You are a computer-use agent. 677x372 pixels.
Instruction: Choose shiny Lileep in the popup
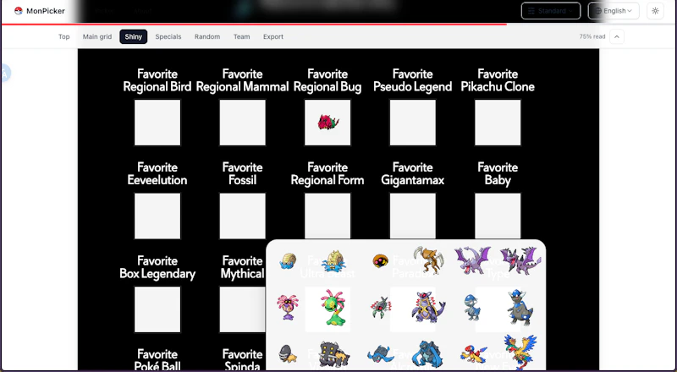288,307
